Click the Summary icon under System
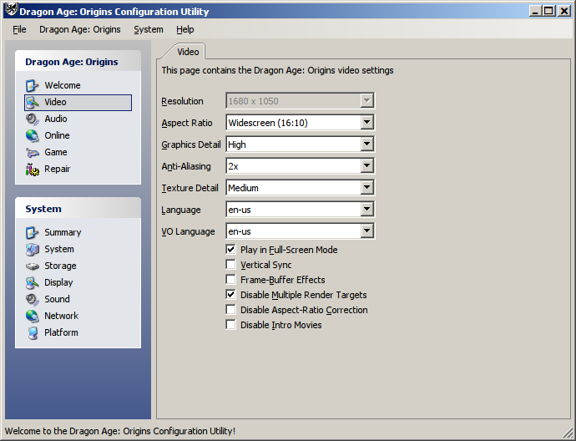The image size is (576, 441). click(x=33, y=233)
